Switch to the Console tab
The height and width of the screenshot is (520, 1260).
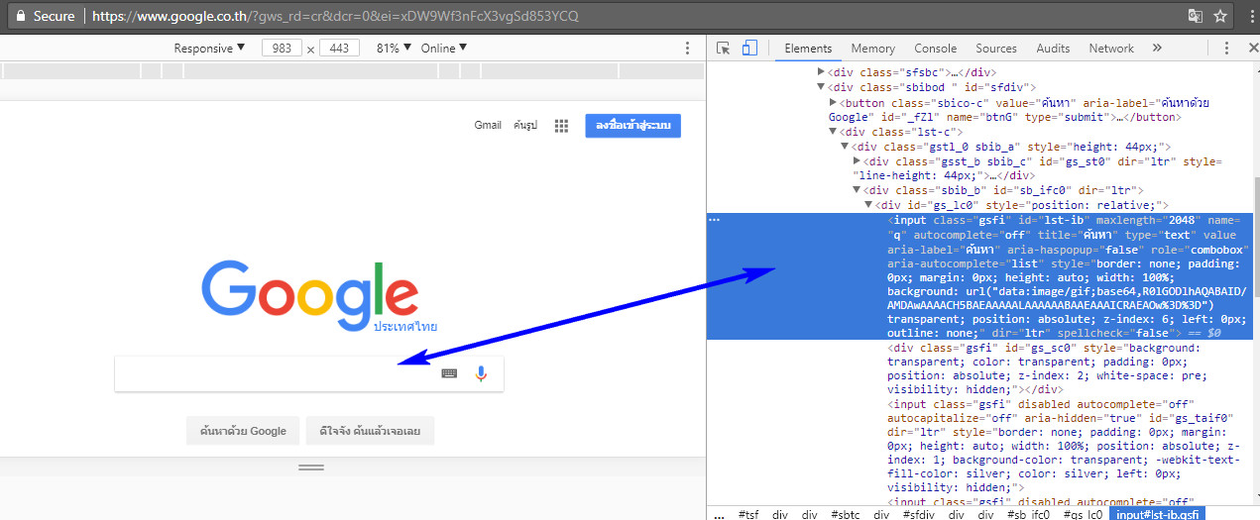click(x=935, y=48)
